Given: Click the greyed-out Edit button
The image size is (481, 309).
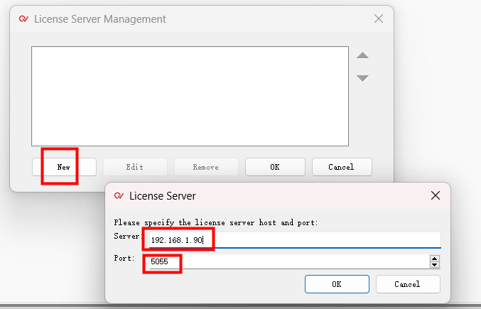Looking at the screenshot, I should coord(135,167).
